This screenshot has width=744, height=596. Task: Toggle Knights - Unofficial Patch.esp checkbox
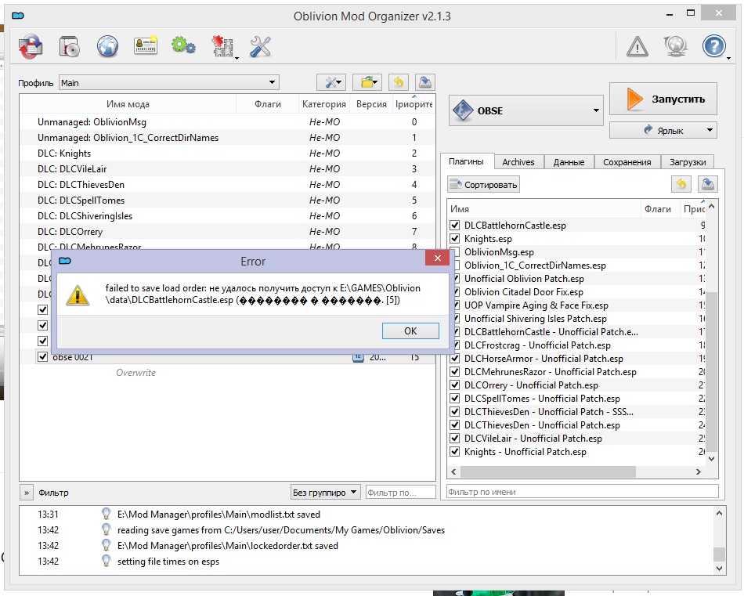454,451
